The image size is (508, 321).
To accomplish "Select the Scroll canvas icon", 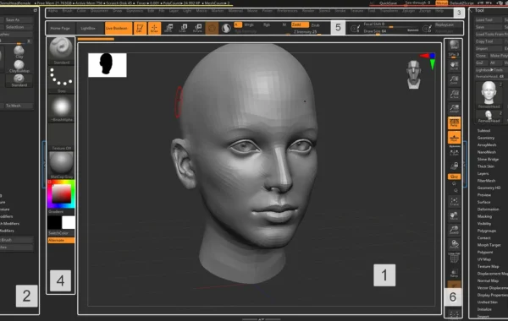I will click(454, 66).
